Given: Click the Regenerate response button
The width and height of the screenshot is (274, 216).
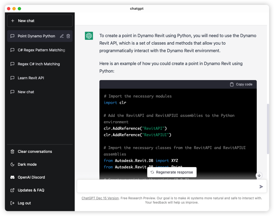Looking at the screenshot, I should [172, 172].
